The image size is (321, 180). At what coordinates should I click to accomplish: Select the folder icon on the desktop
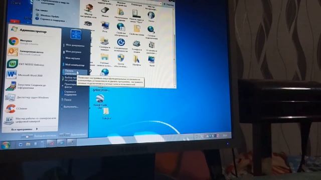106,114
